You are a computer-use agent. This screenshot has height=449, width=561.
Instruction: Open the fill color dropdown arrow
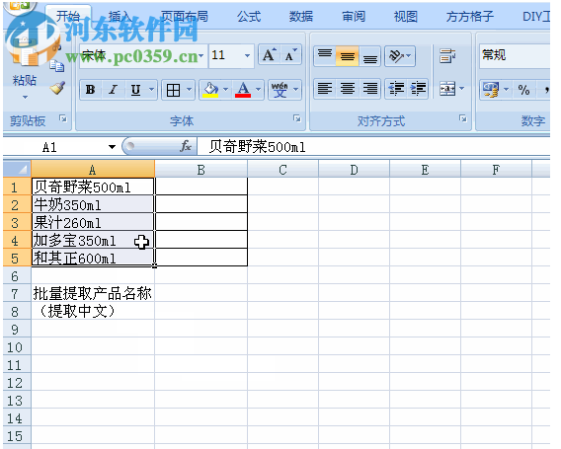tap(226, 90)
